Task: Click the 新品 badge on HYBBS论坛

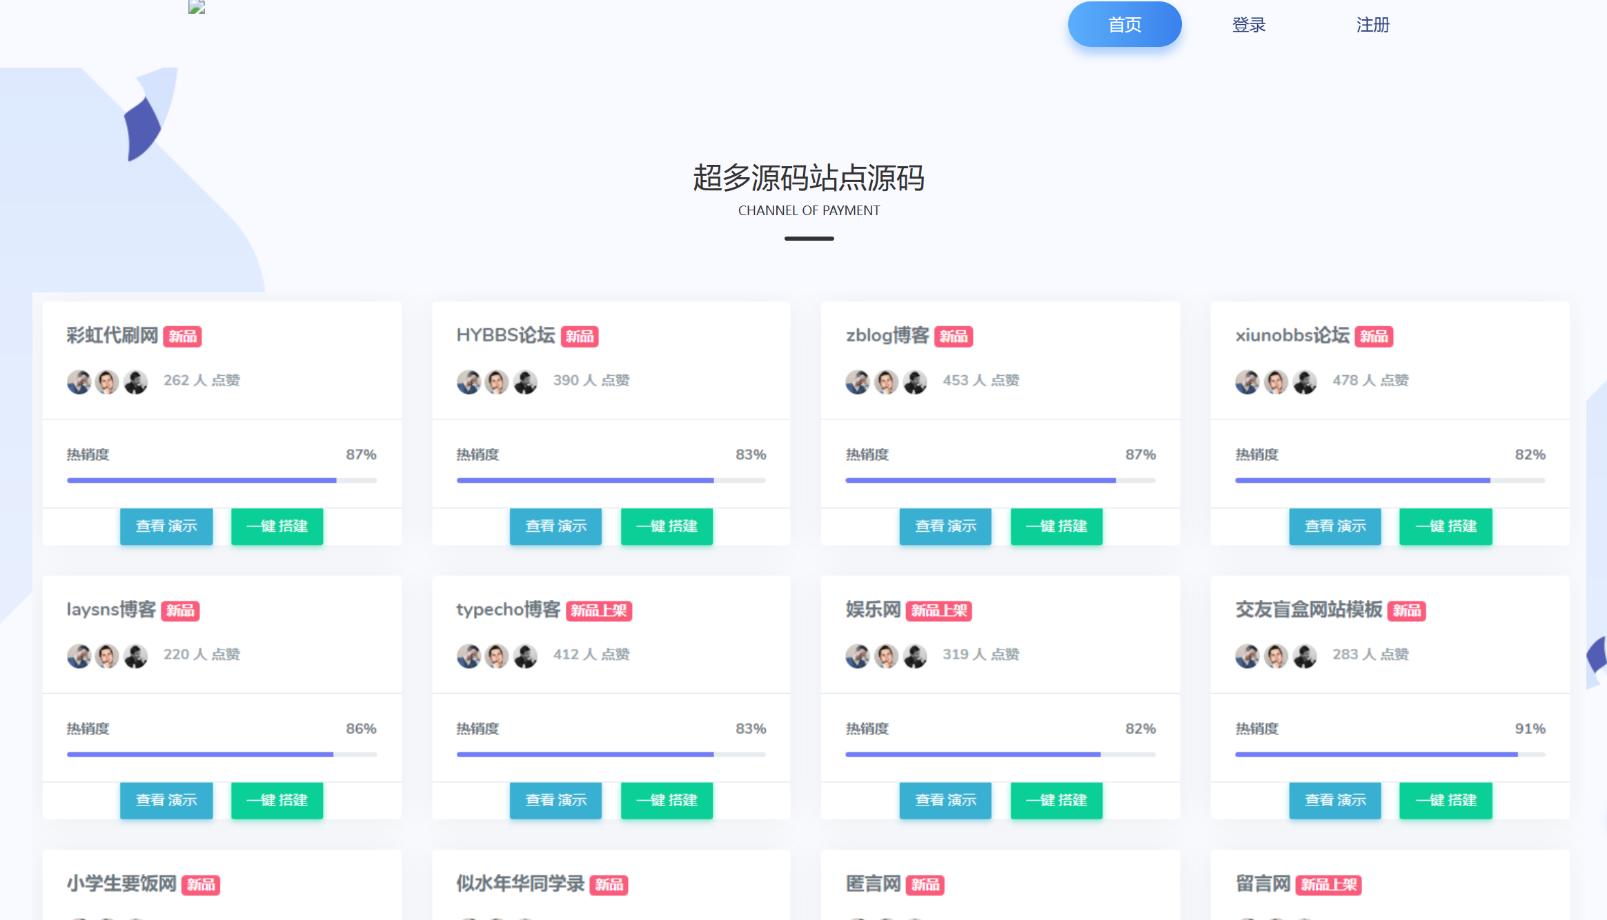Action: [580, 337]
